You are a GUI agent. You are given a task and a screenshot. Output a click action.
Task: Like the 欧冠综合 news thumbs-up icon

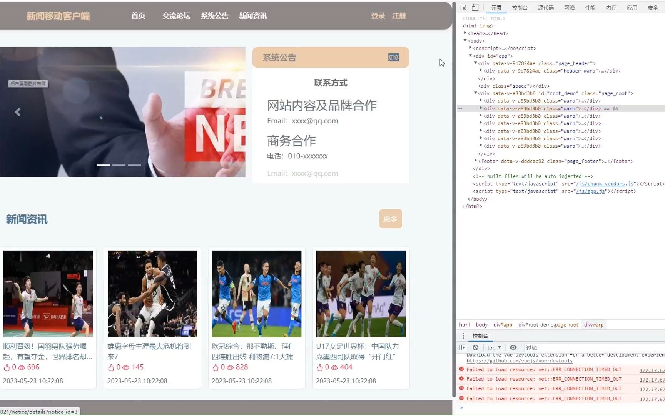pyautogui.click(x=216, y=368)
